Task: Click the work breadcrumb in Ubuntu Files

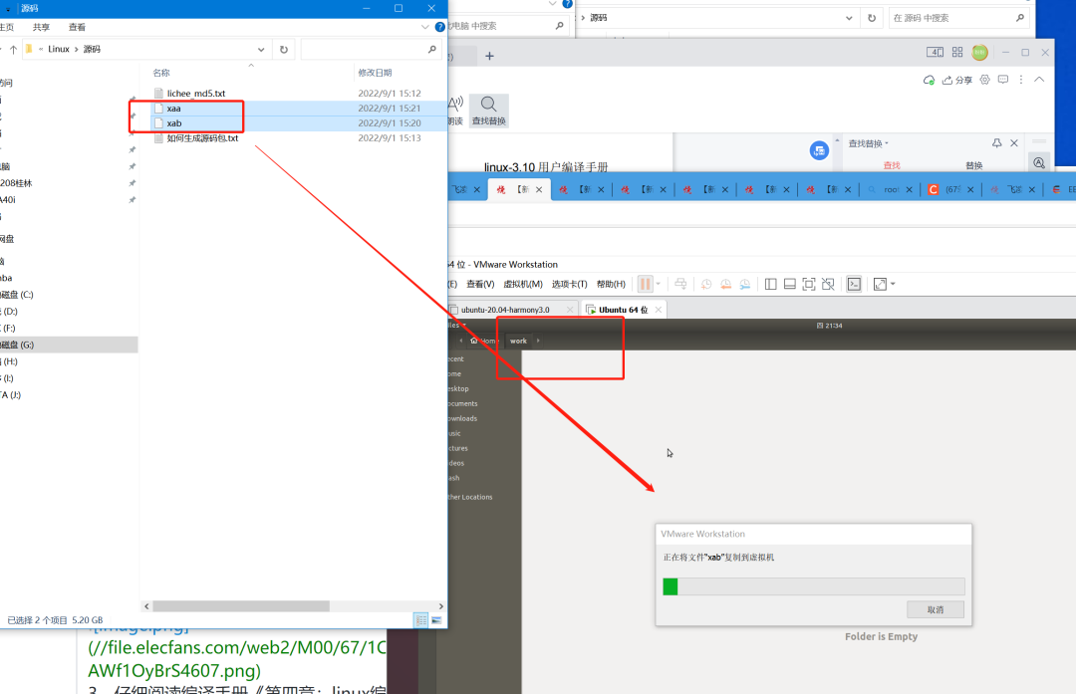Action: pyautogui.click(x=518, y=341)
